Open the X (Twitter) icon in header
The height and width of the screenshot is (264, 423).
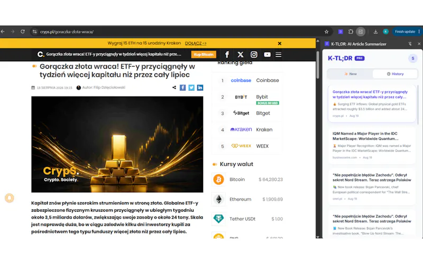pos(241,55)
